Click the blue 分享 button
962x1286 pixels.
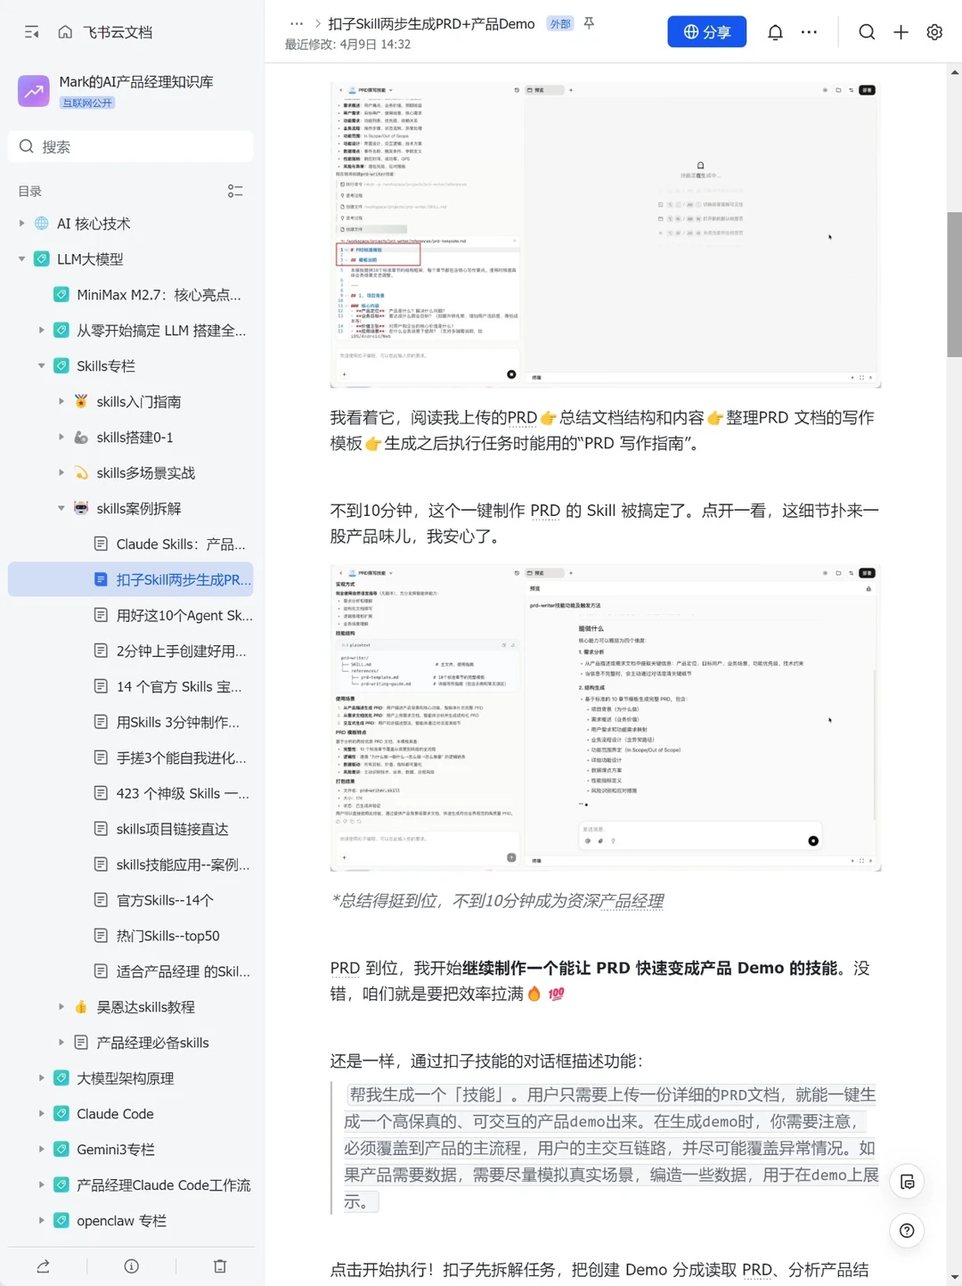coord(707,32)
